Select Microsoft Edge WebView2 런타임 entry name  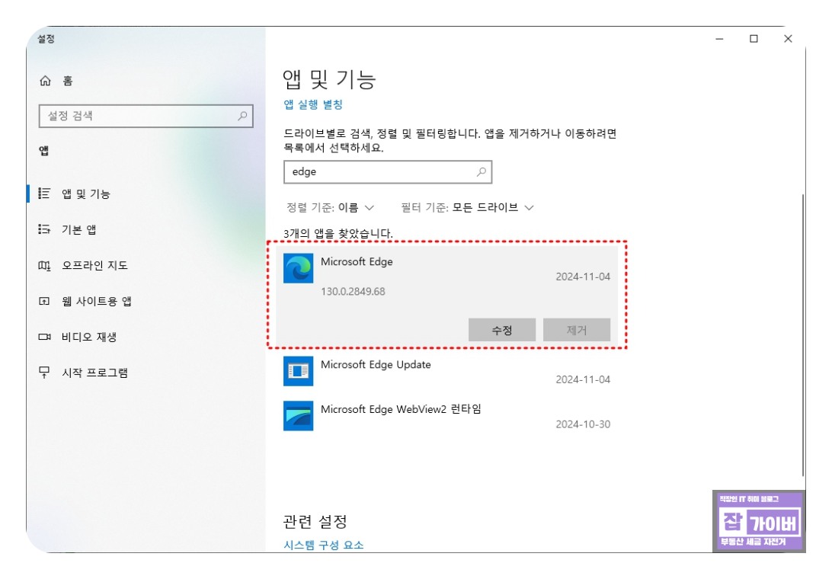[x=401, y=409]
